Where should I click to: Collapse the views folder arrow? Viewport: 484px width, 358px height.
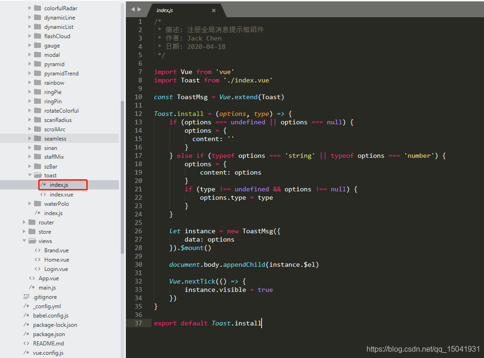24,241
